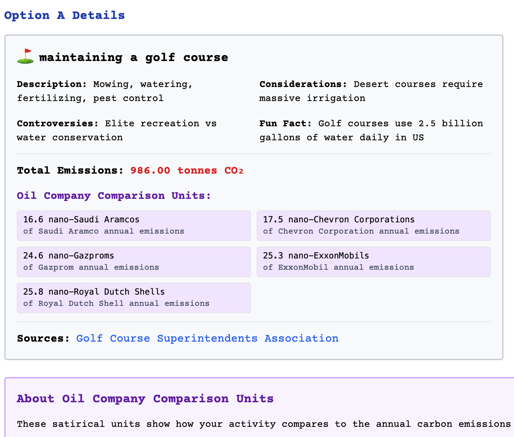Viewport: 514px width, 437px height.
Task: Click the 986.00 tonnes CO₂ value
Action: (187, 170)
